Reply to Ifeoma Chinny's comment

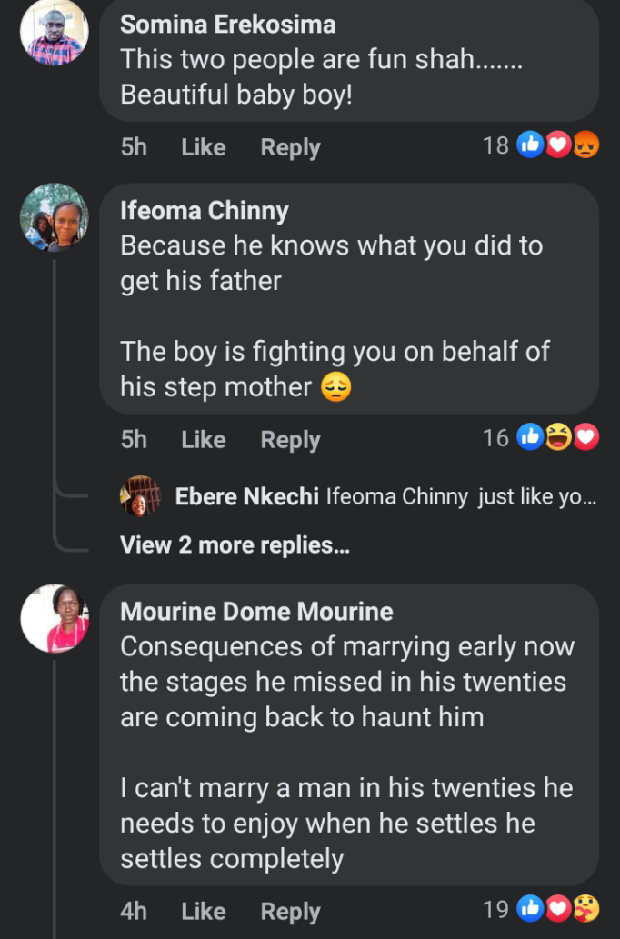[x=290, y=440]
